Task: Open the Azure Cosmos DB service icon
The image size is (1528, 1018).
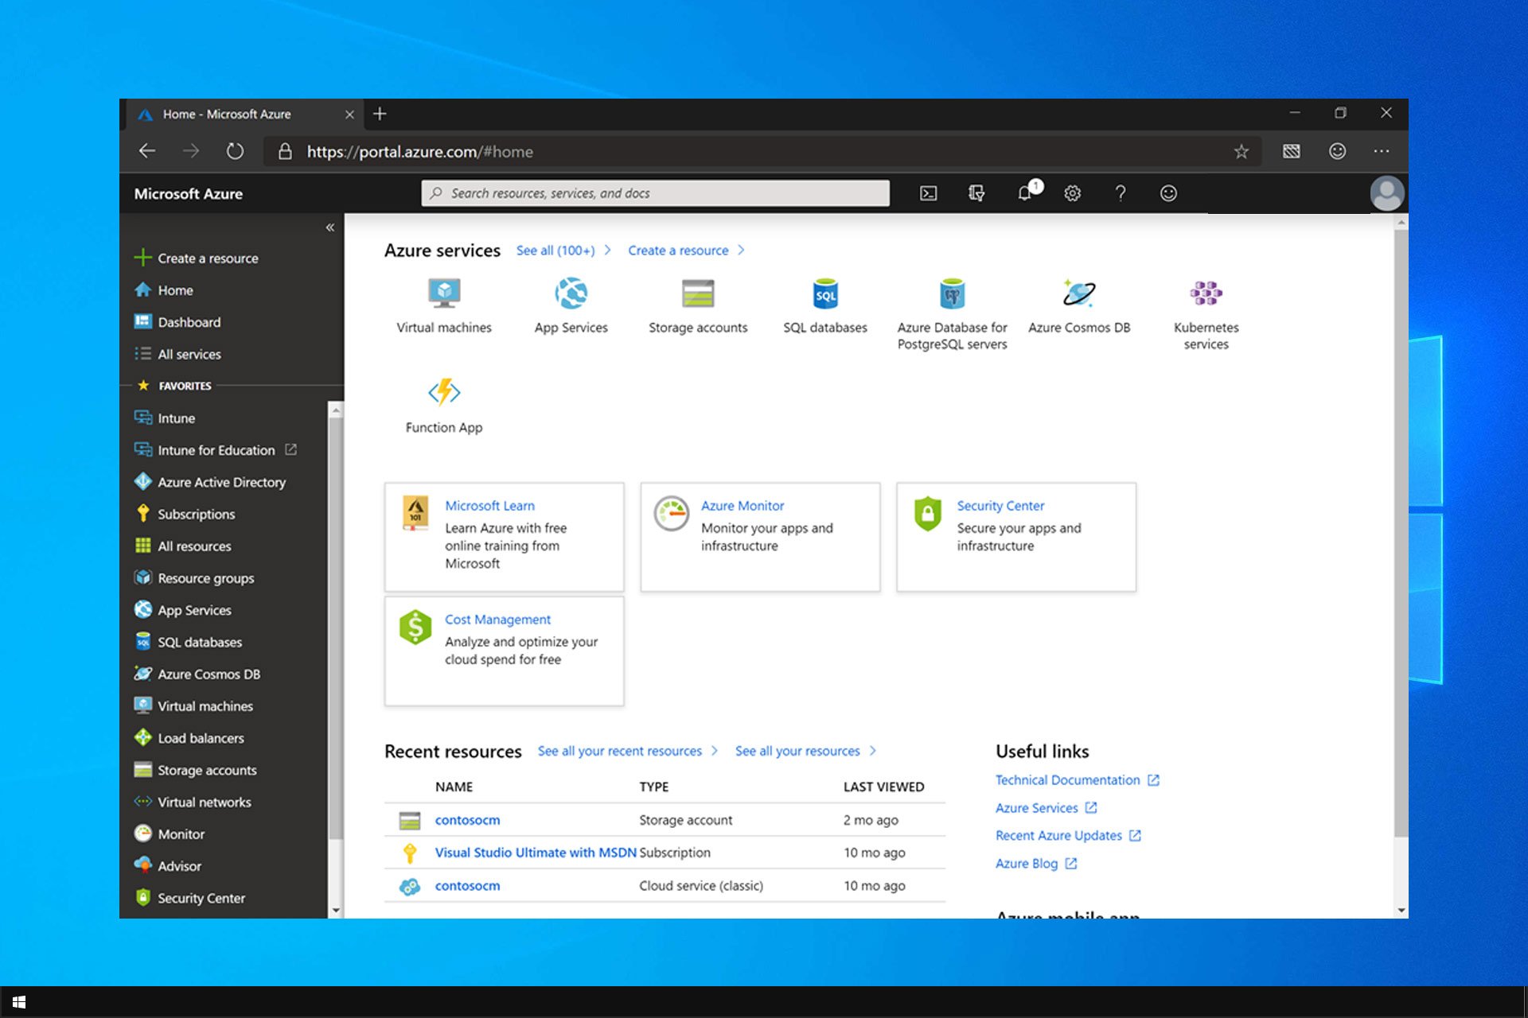Action: coord(1079,293)
